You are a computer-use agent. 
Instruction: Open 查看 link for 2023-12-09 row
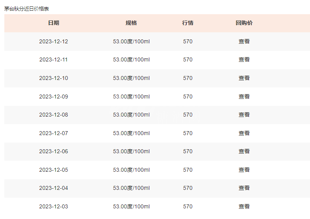pyautogui.click(x=244, y=97)
